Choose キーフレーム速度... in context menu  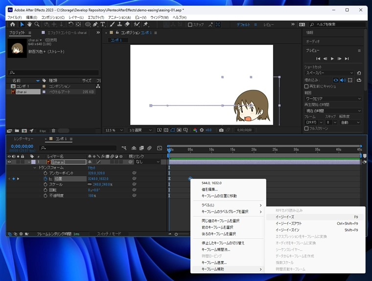click(x=228, y=262)
